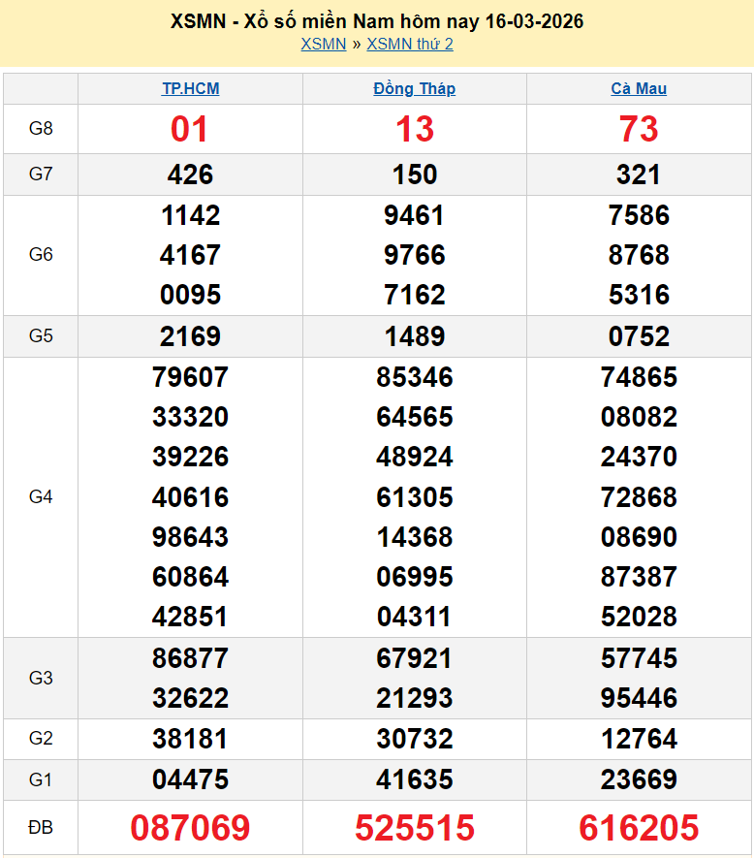754x858 pixels.
Task: Click the ĐB special prize row label
Action: pyautogui.click(x=41, y=827)
